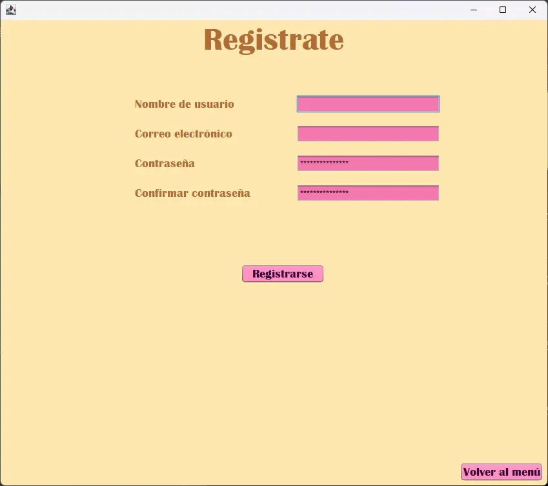
Task: Go back with Volver al menú
Action: (502, 472)
